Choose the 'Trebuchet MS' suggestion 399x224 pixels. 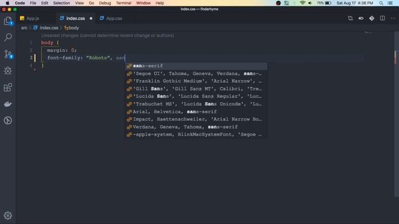point(196,104)
